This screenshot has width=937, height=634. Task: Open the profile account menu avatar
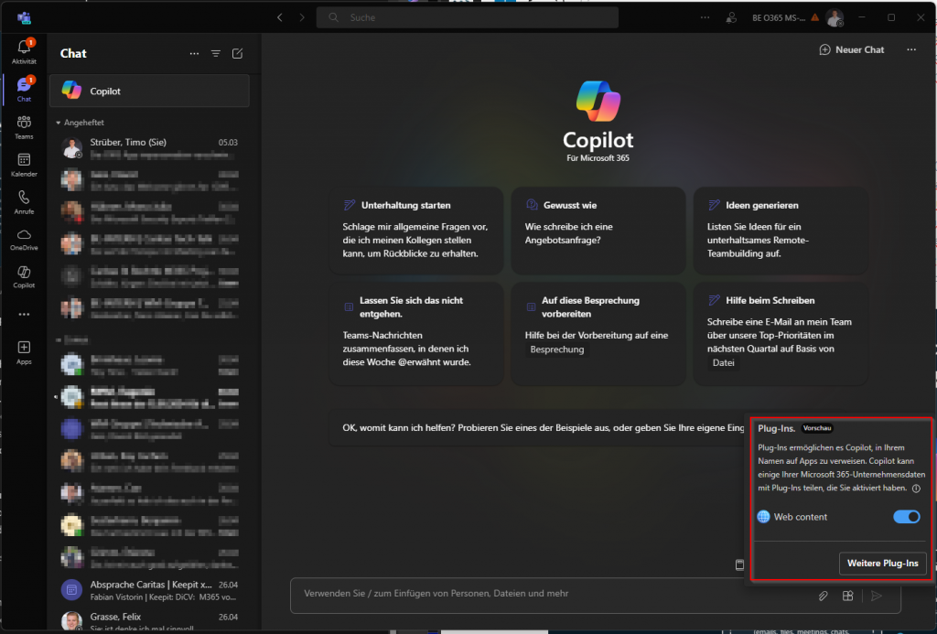click(834, 17)
